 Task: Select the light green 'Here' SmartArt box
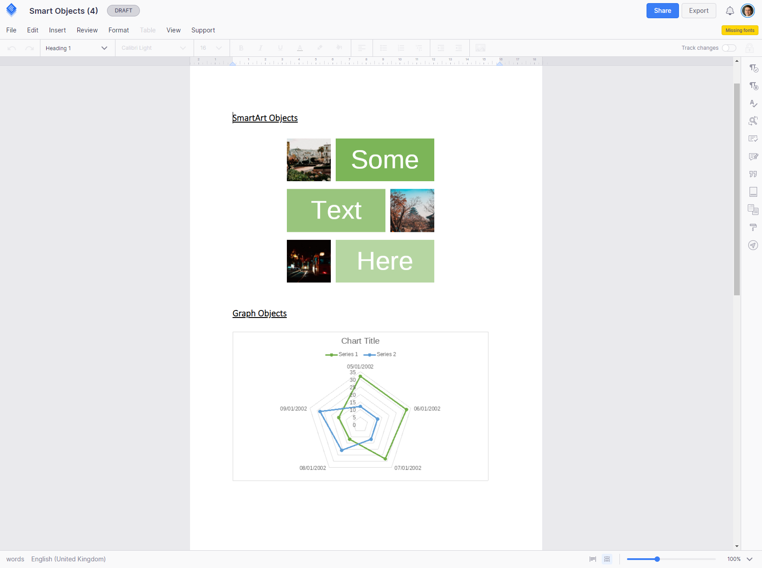pos(385,261)
